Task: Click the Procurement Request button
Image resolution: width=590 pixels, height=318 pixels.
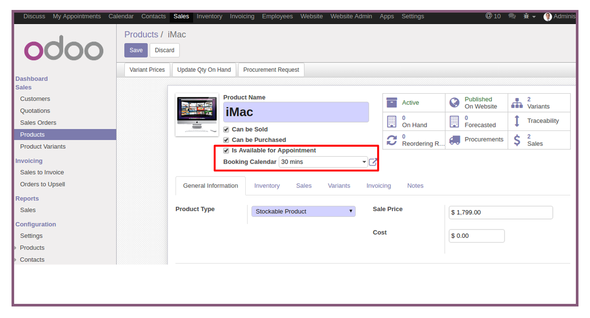Action: point(271,70)
